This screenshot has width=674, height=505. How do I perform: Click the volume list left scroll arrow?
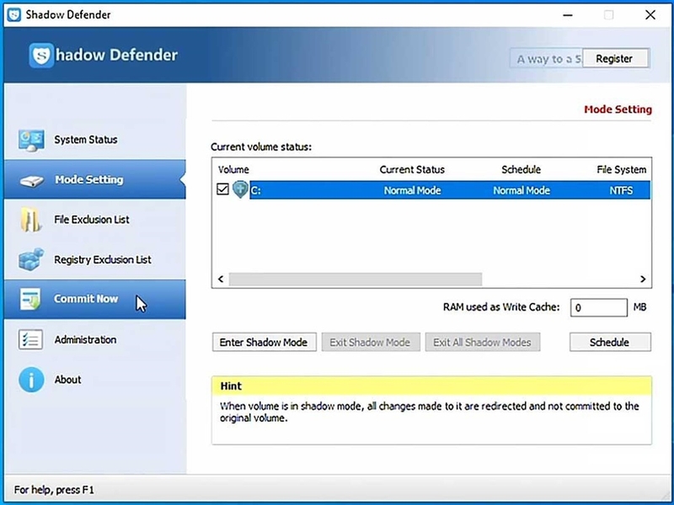click(221, 279)
